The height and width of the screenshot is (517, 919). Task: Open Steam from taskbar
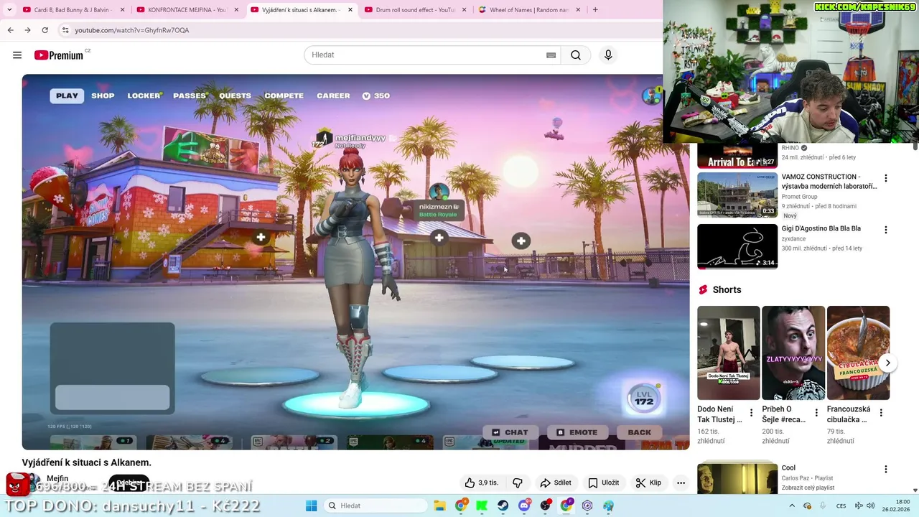coord(503,506)
